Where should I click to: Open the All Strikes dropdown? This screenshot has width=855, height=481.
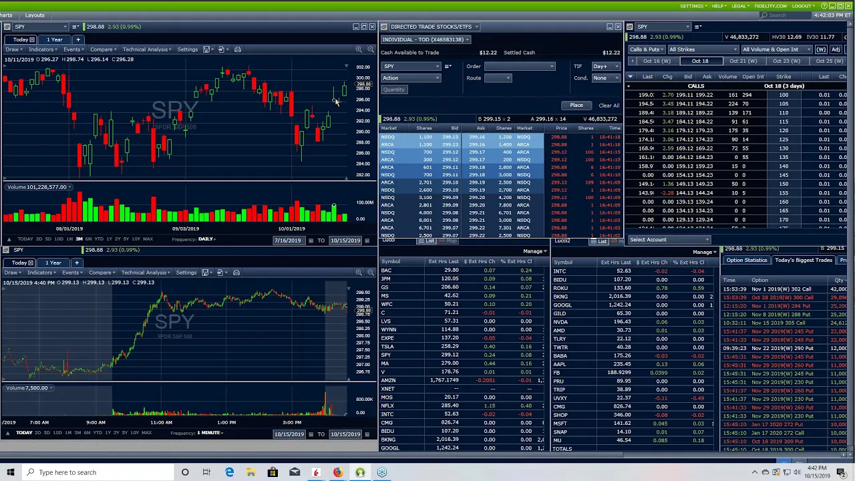point(702,49)
